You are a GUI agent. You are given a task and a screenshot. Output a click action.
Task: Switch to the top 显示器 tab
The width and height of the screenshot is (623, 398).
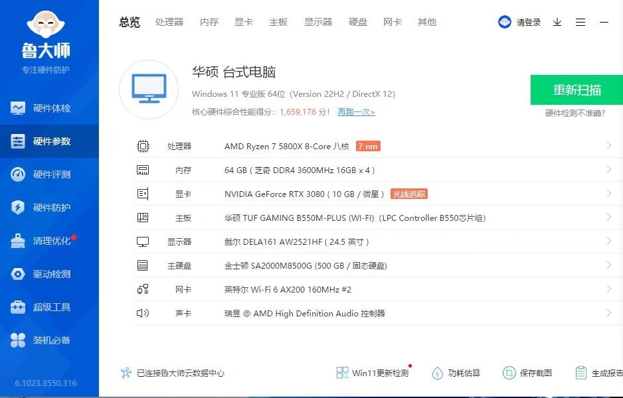point(318,22)
